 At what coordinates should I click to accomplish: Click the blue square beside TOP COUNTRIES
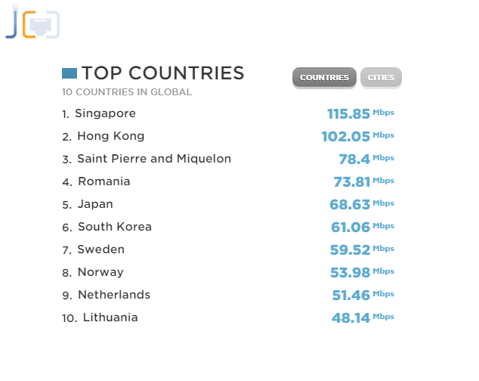point(70,73)
